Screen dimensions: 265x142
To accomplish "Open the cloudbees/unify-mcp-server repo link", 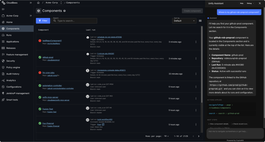I will [x=58, y=100].
